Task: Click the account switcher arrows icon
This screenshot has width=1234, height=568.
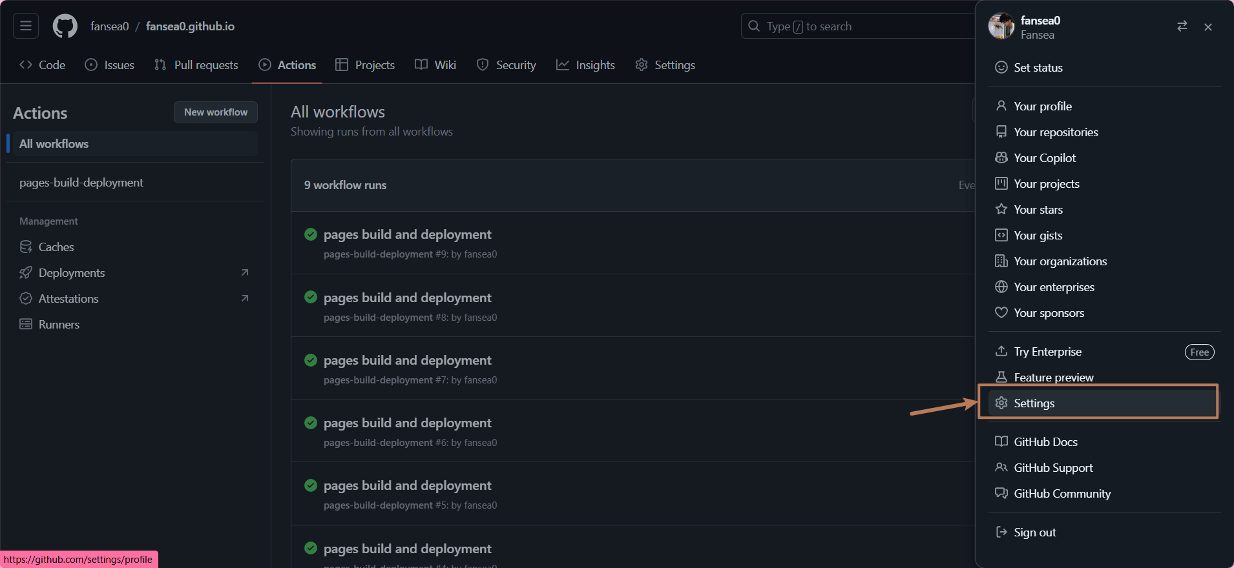Action: [x=1182, y=26]
